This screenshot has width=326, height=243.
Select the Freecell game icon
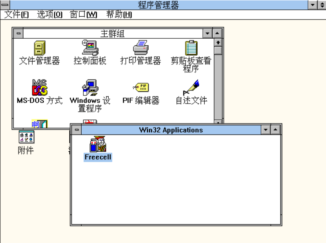click(98, 145)
